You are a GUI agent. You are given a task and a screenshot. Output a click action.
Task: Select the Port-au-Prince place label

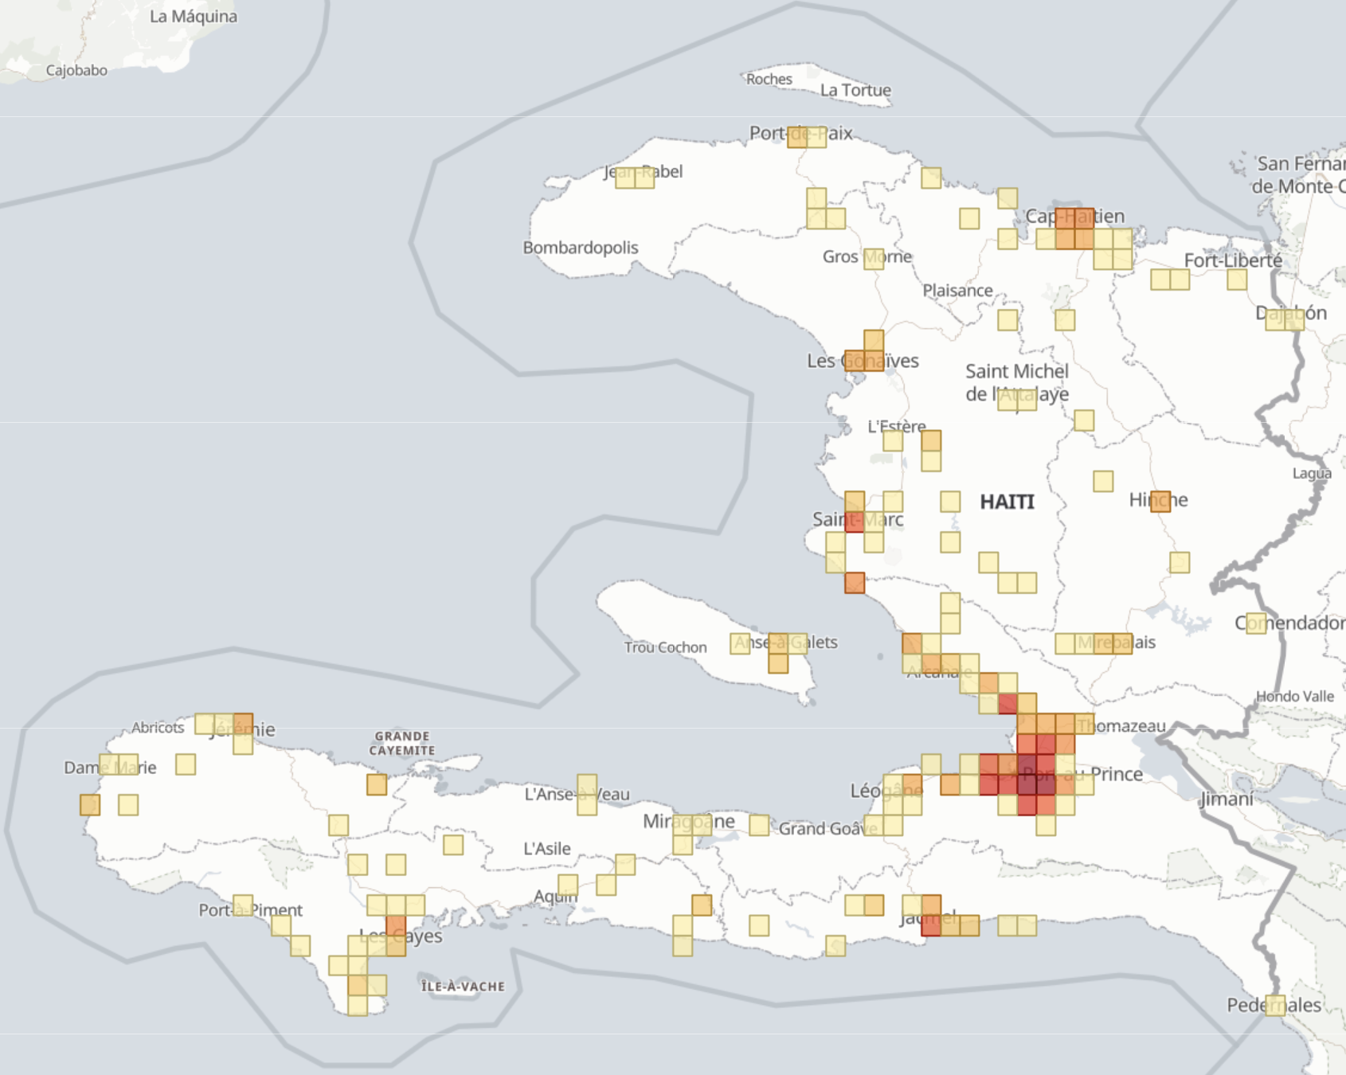click(1085, 773)
